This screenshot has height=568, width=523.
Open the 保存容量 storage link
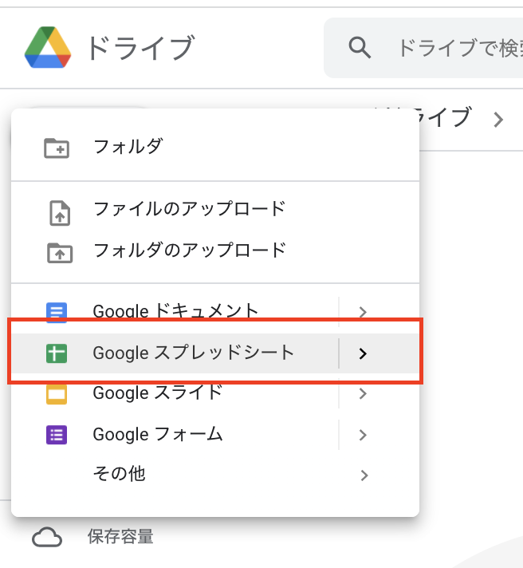120,536
